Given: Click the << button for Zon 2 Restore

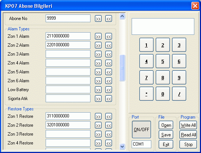Looking at the screenshot, I should pos(109,125).
